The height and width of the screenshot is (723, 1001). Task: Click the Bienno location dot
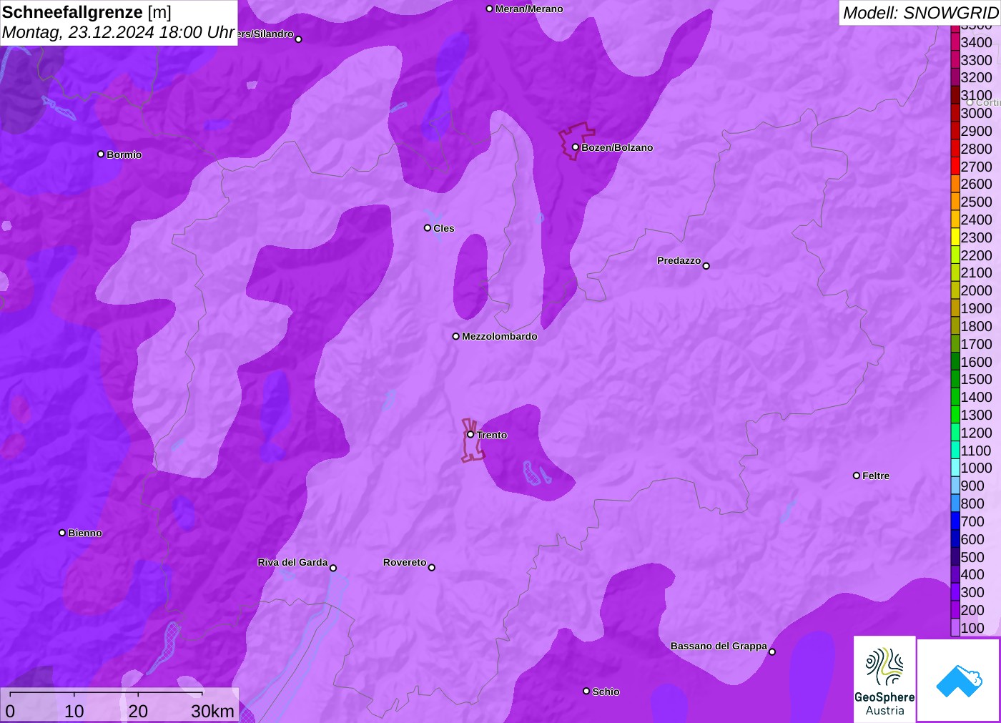tap(62, 532)
